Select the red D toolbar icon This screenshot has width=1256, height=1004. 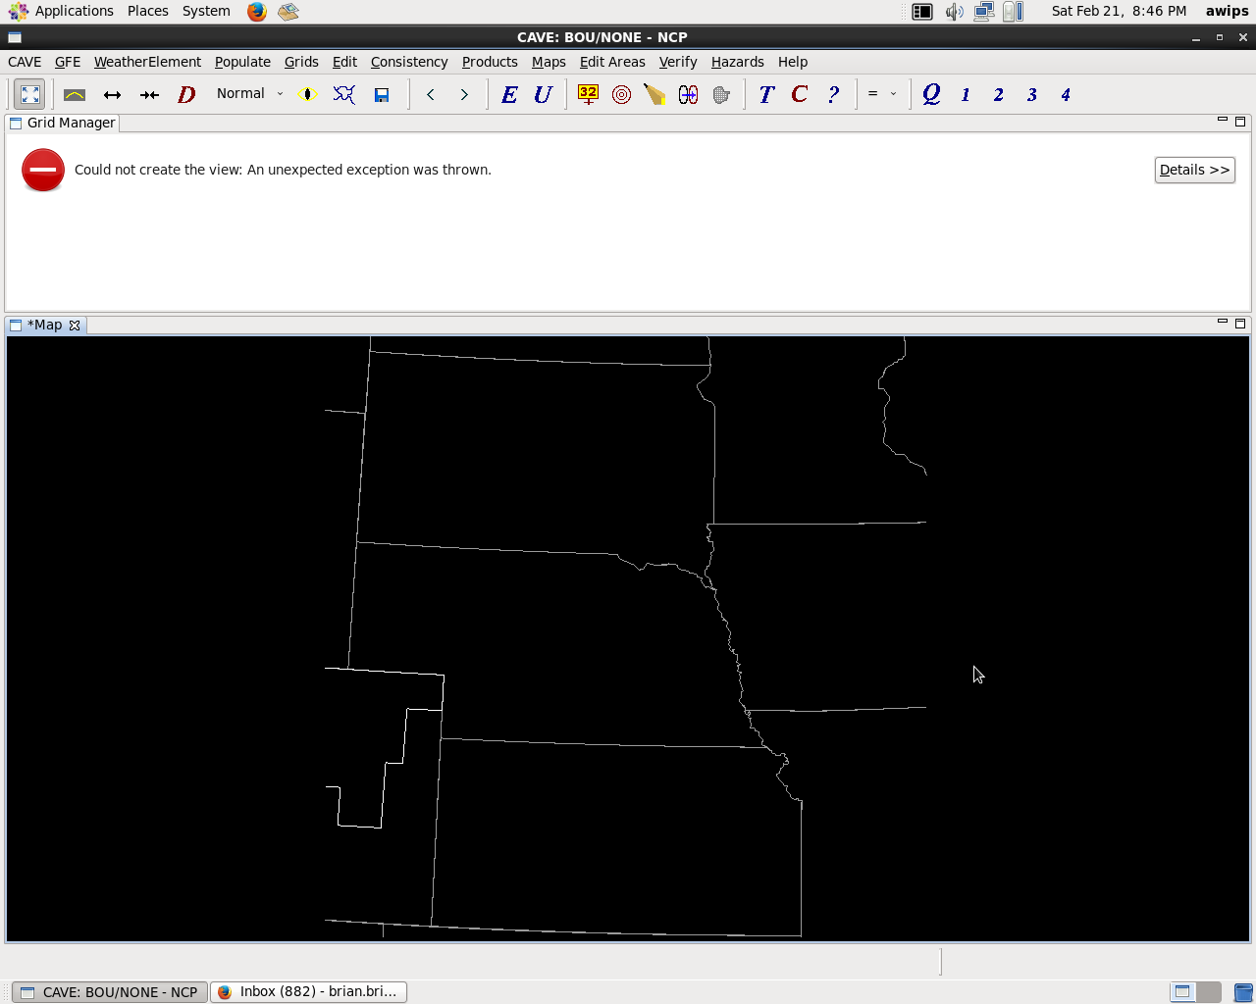186,95
